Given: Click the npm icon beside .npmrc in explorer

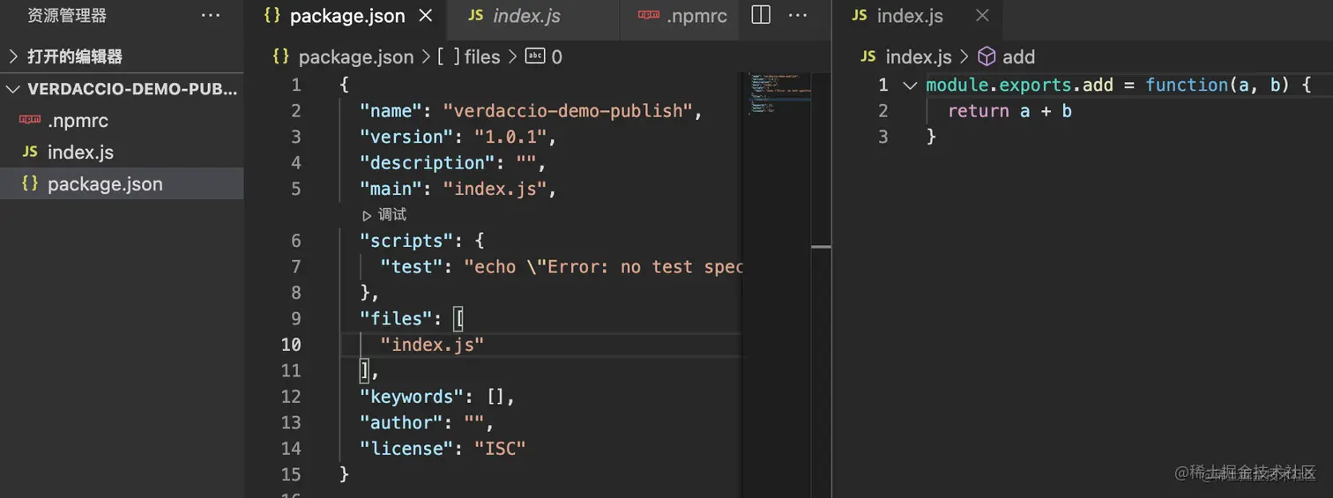Looking at the screenshot, I should 30,121.
